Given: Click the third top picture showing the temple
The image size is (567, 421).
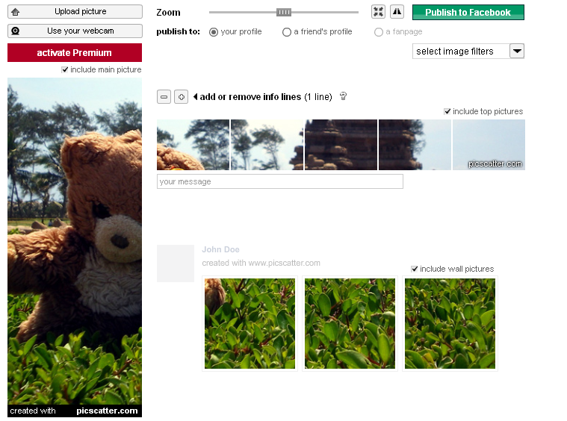Looking at the screenshot, I should 341,145.
